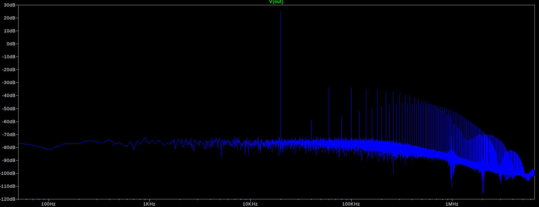Viewport: 539px width, 207px height.
Task: Select the -20dB axis label
Action: tap(9, 69)
